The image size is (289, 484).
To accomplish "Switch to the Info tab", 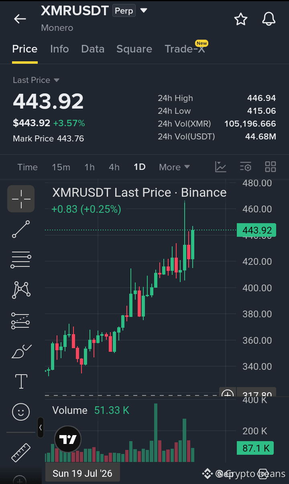I will 59,49.
